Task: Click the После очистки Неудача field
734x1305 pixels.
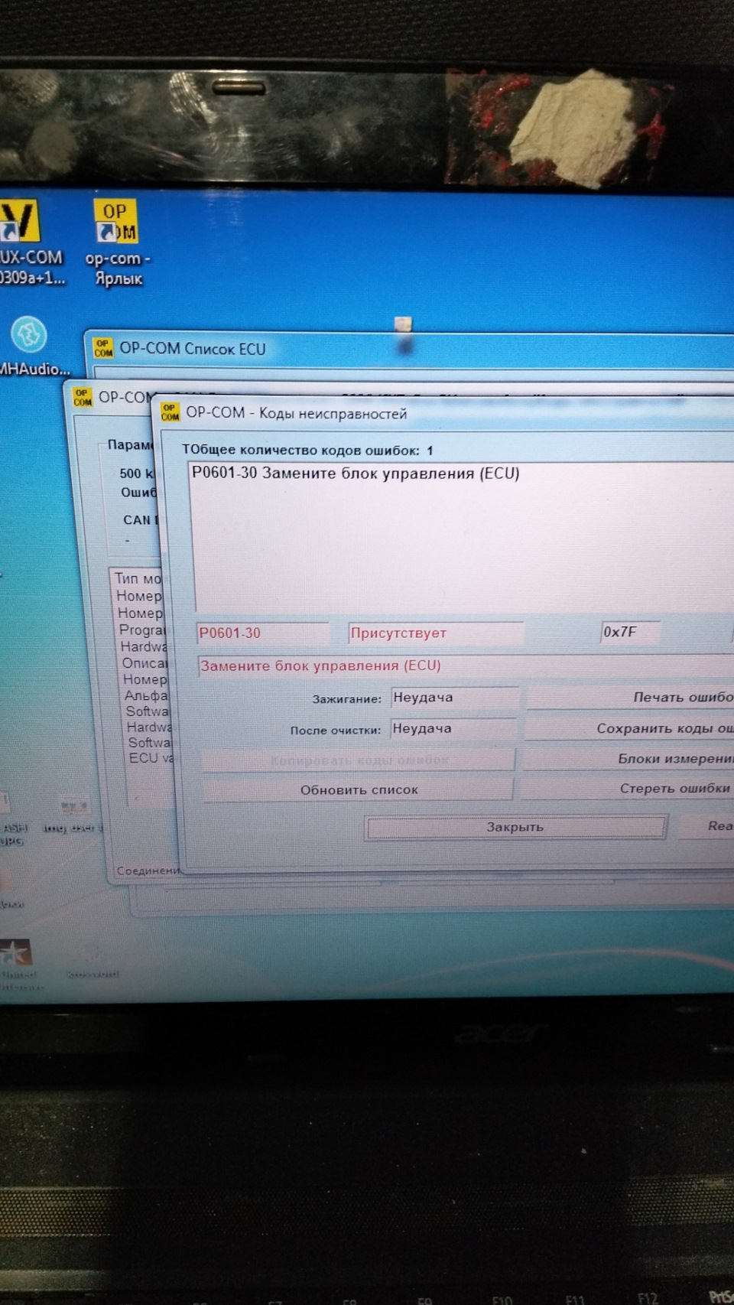Action: click(x=454, y=729)
